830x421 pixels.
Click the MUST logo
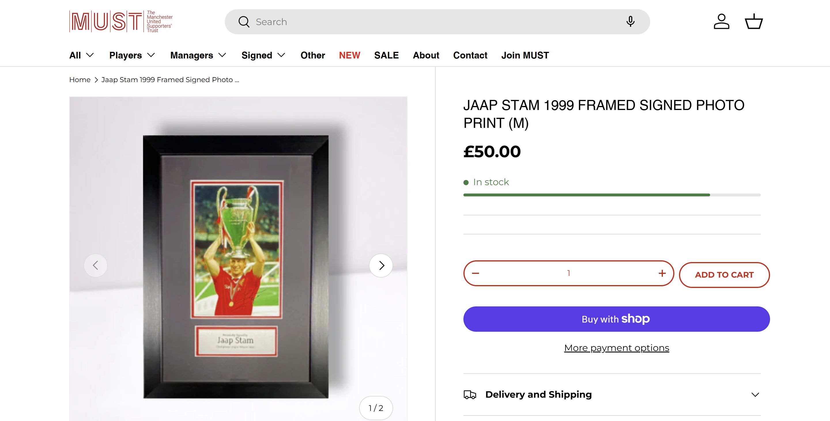click(121, 22)
